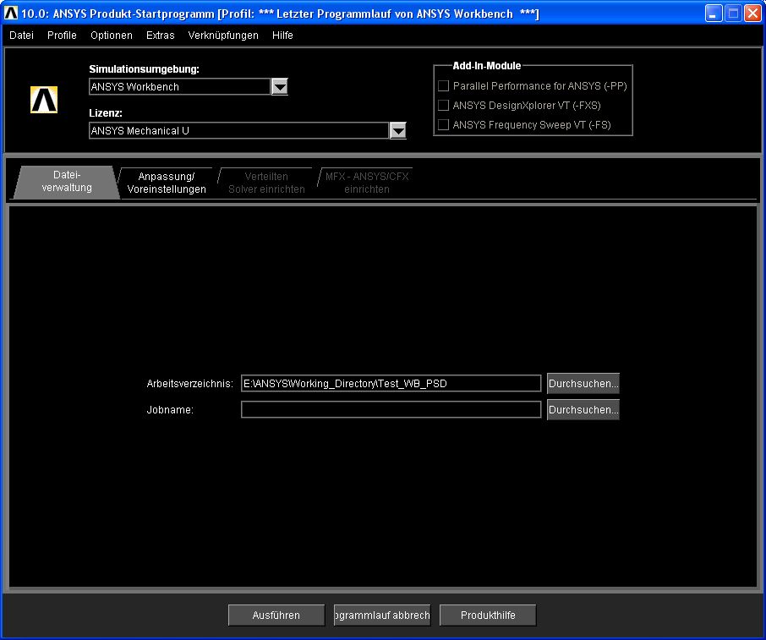Click the ANSYS logo icon in the header
Screen dimensions: 766x640
pos(44,100)
